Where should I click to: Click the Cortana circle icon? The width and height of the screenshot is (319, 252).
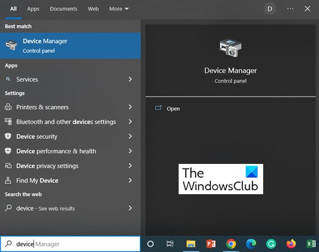(150, 244)
